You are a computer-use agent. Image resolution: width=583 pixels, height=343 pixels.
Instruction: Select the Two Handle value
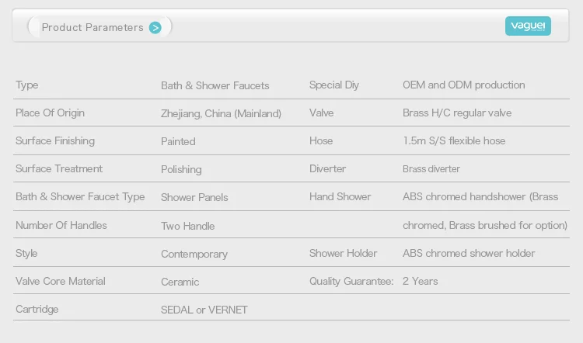click(x=187, y=226)
